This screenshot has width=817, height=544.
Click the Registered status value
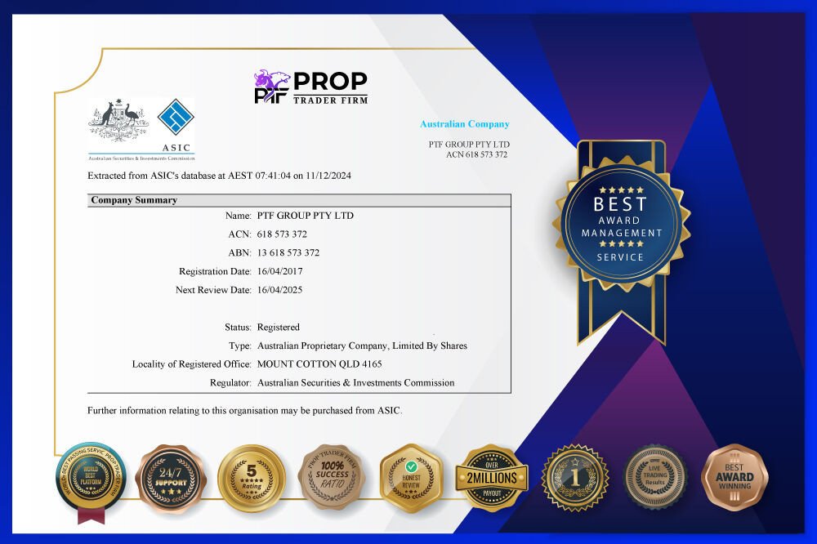278,327
